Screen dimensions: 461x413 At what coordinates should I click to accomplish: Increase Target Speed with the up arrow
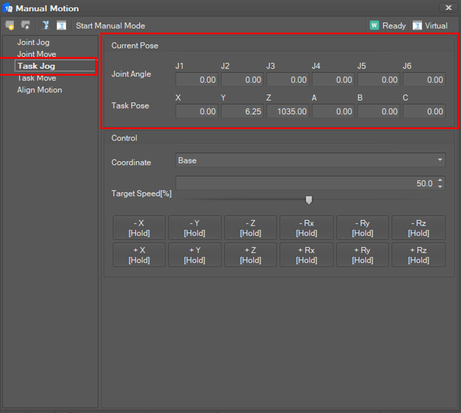point(440,180)
